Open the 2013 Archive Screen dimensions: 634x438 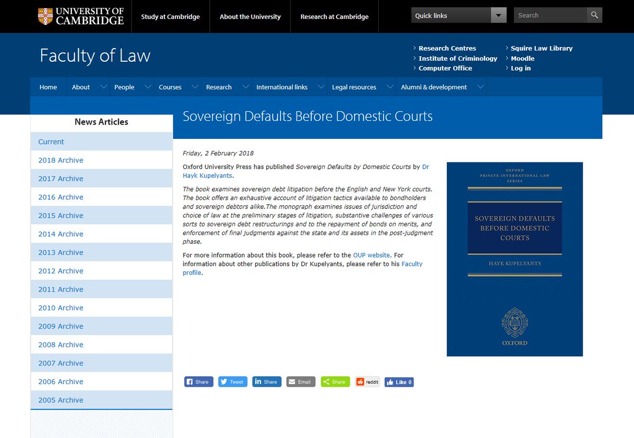101,252
